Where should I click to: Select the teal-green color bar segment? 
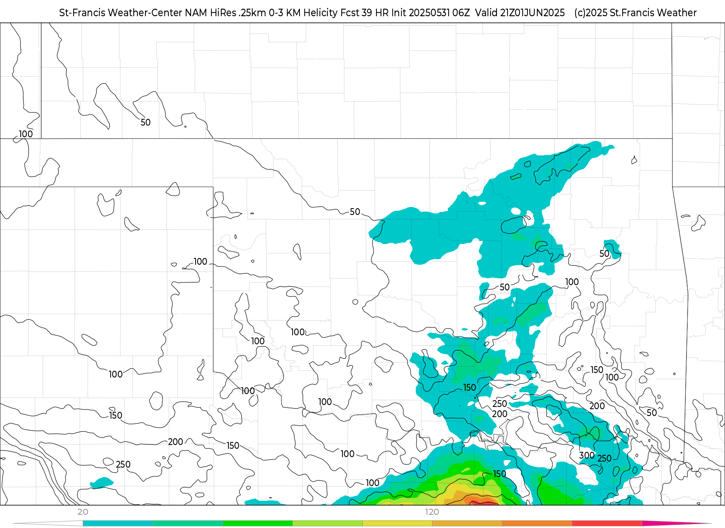[188, 523]
